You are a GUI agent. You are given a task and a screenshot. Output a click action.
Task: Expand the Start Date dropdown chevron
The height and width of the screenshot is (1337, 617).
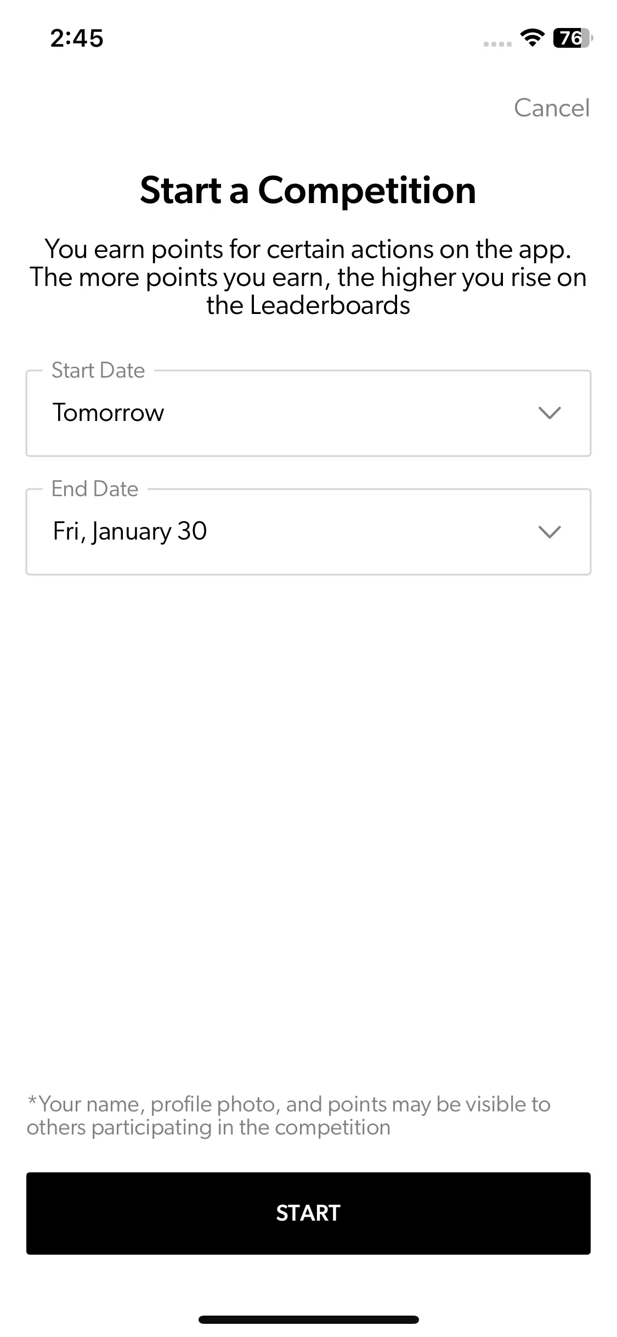tap(549, 413)
